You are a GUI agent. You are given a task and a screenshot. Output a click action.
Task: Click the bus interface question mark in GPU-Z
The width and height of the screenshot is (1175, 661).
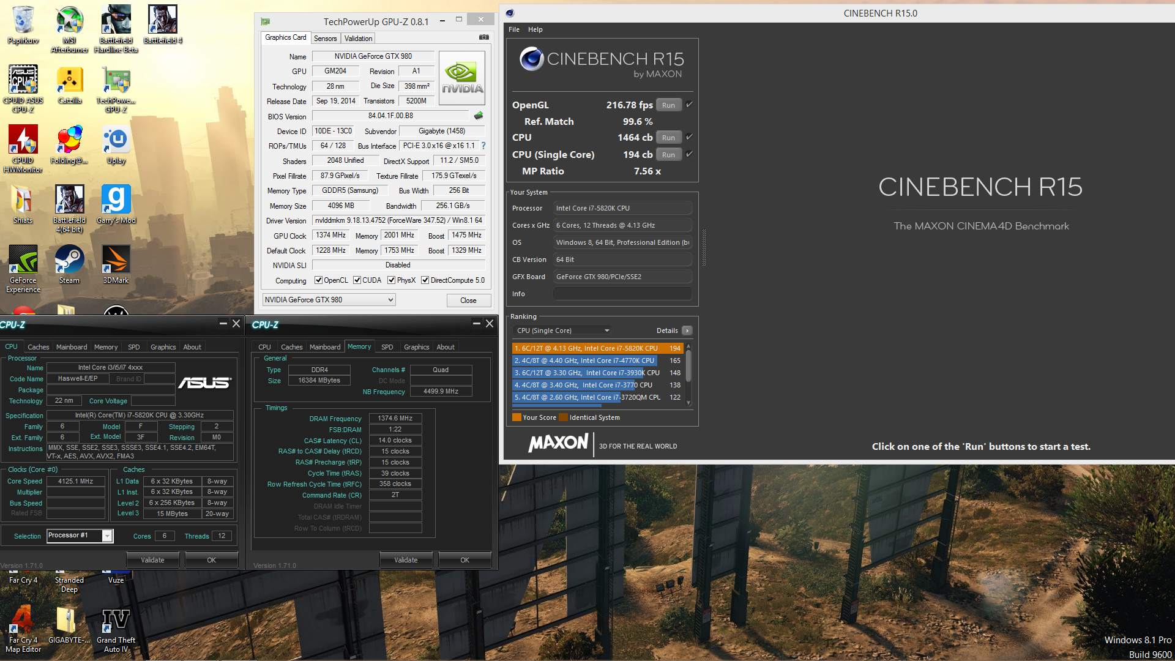pos(483,146)
